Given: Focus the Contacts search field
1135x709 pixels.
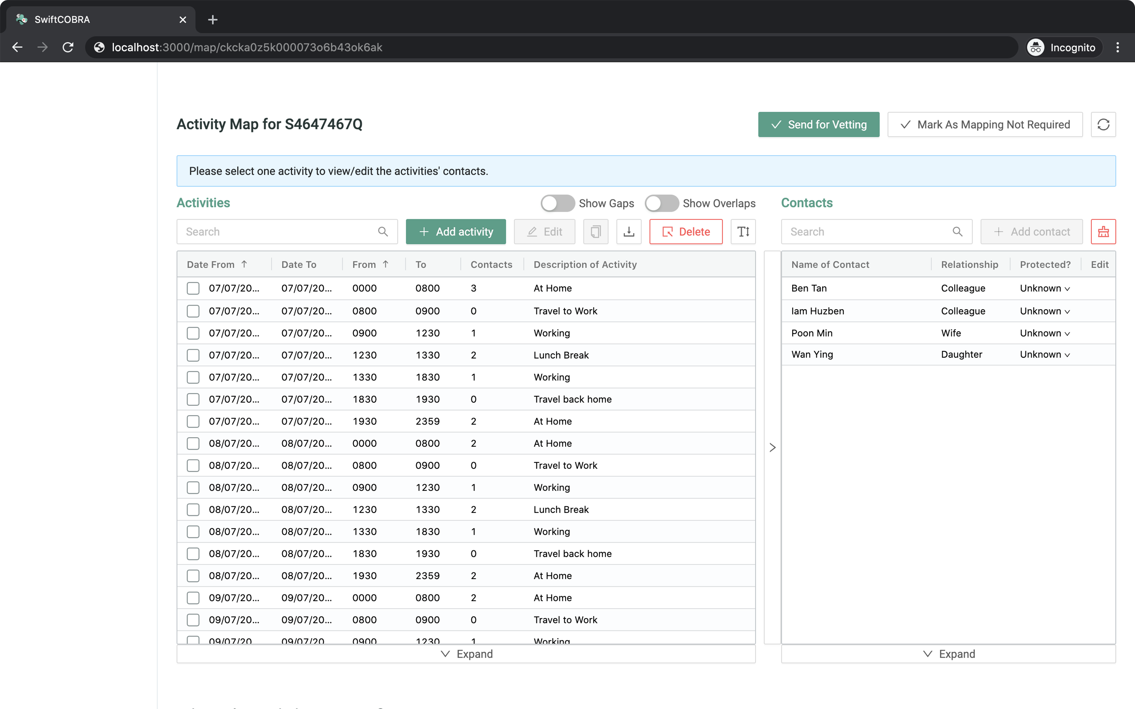Looking at the screenshot, I should (x=876, y=232).
